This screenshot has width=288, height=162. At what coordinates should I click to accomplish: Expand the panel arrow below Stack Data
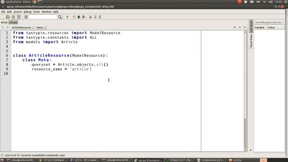tap(251, 150)
